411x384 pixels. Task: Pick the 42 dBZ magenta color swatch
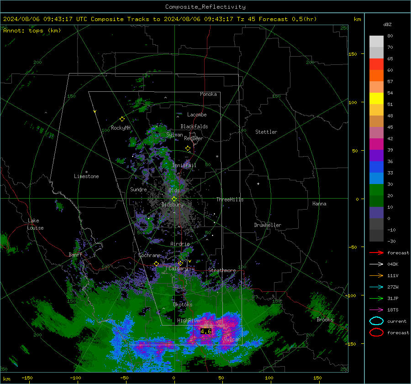376,144
